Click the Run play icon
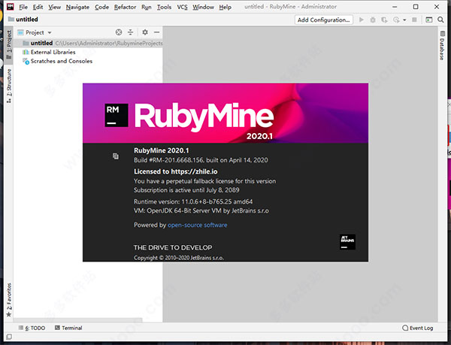 pyautogui.click(x=362, y=20)
